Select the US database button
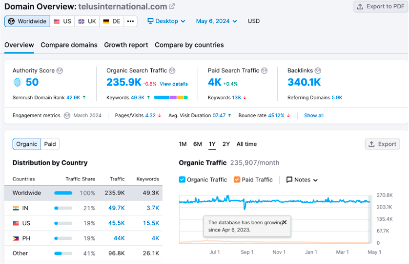 click(62, 21)
